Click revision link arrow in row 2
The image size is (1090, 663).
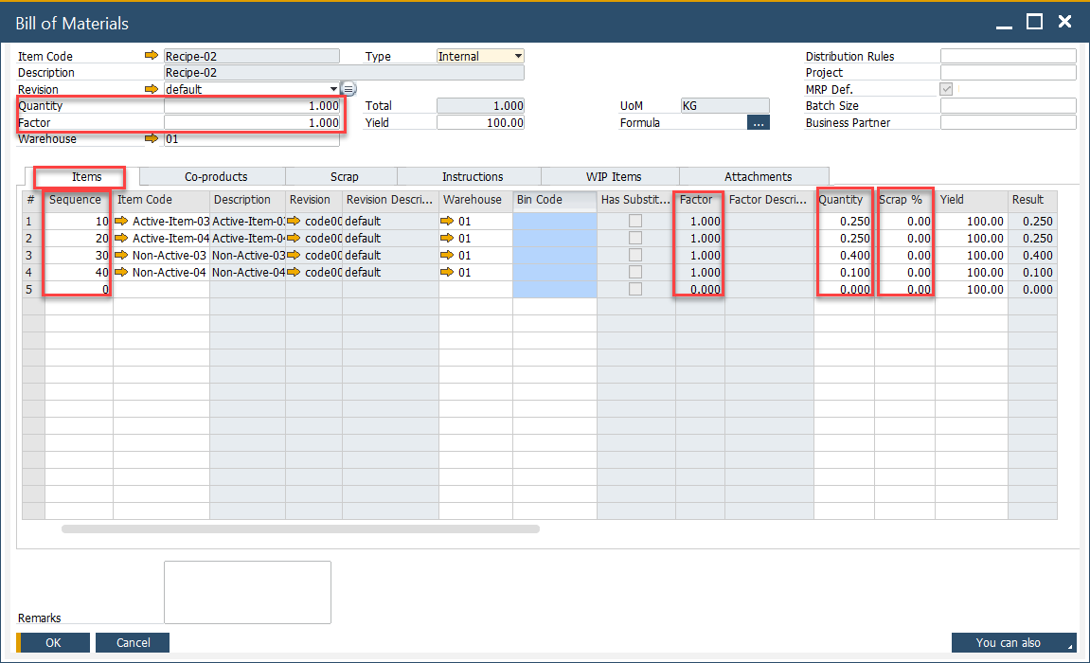point(294,238)
